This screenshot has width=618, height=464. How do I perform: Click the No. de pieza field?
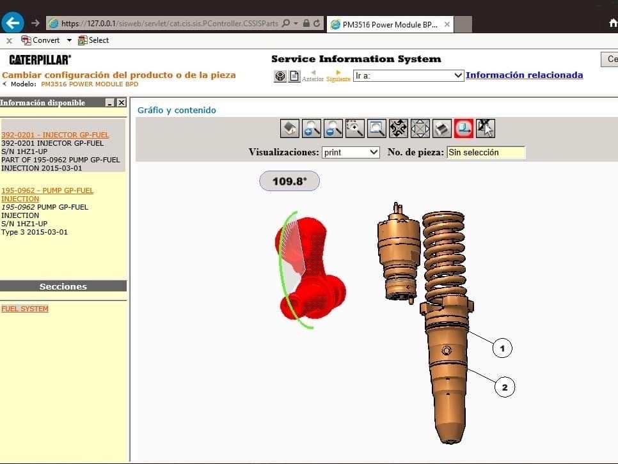pyautogui.click(x=486, y=153)
